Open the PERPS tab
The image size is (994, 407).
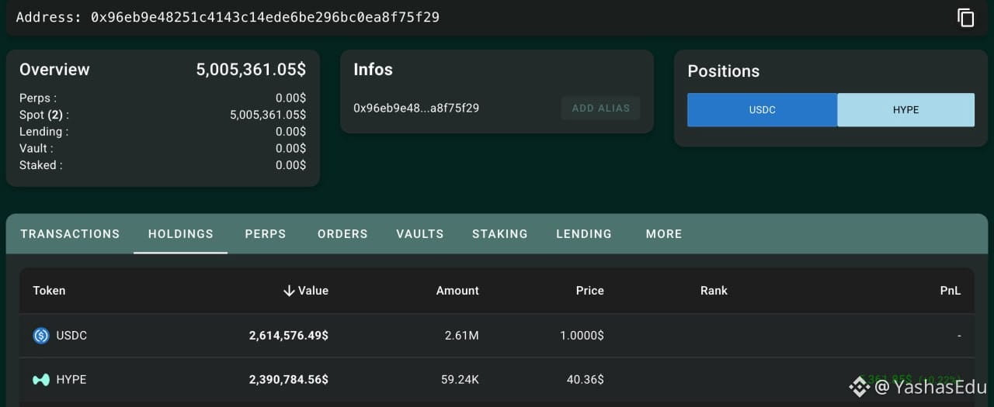pyautogui.click(x=266, y=233)
